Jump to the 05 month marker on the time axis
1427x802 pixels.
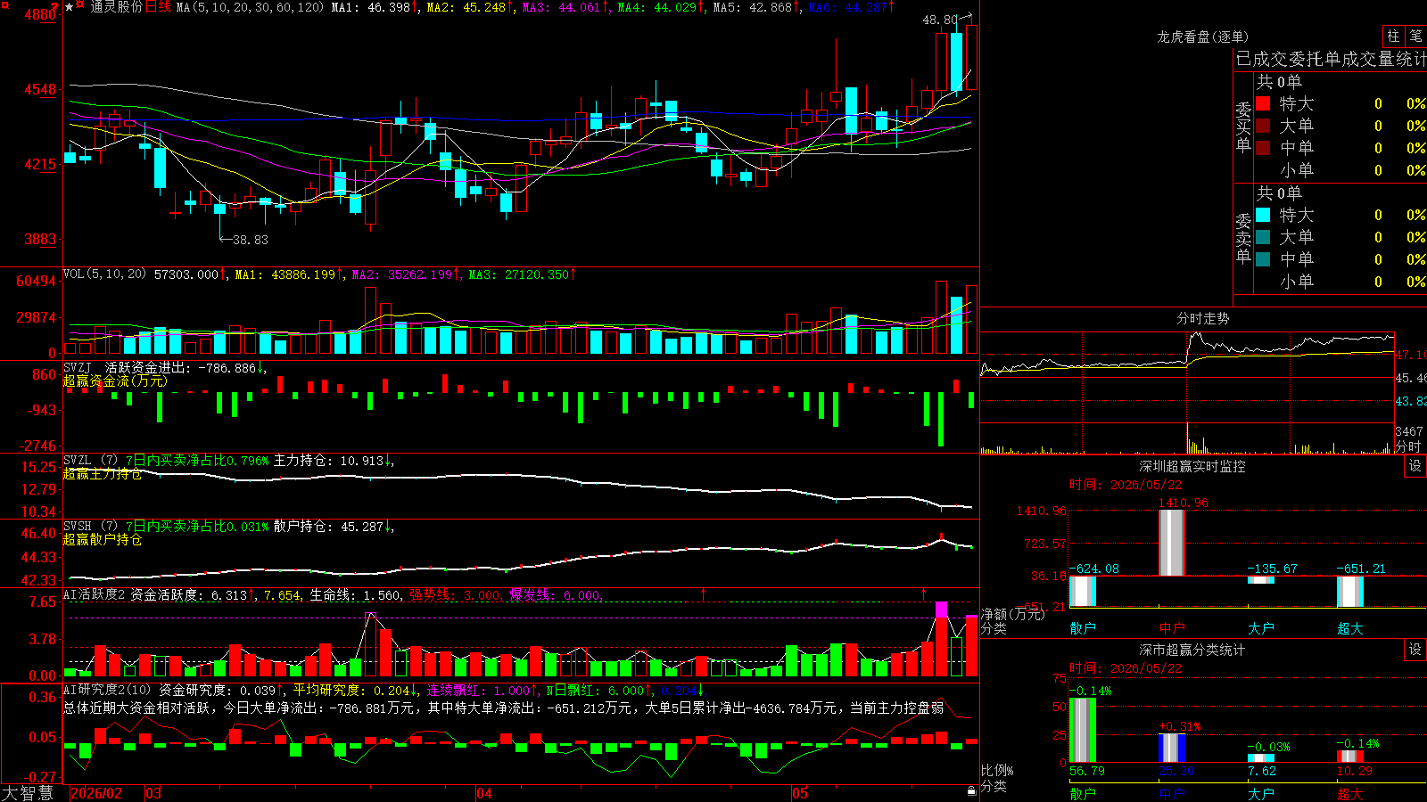800,793
